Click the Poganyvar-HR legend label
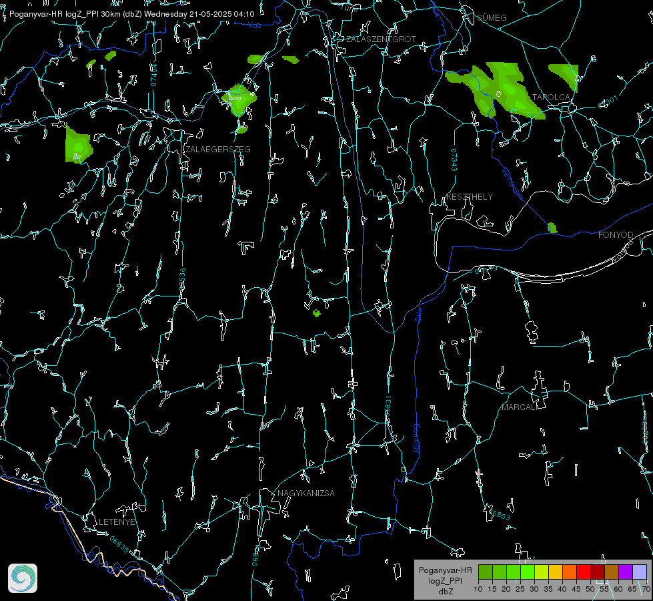The height and width of the screenshot is (601, 653). pos(445,570)
